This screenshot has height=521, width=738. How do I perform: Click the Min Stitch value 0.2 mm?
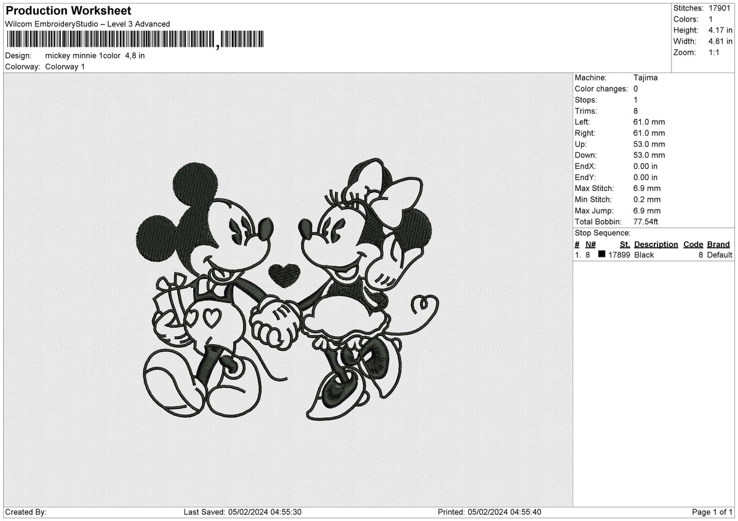647,199
